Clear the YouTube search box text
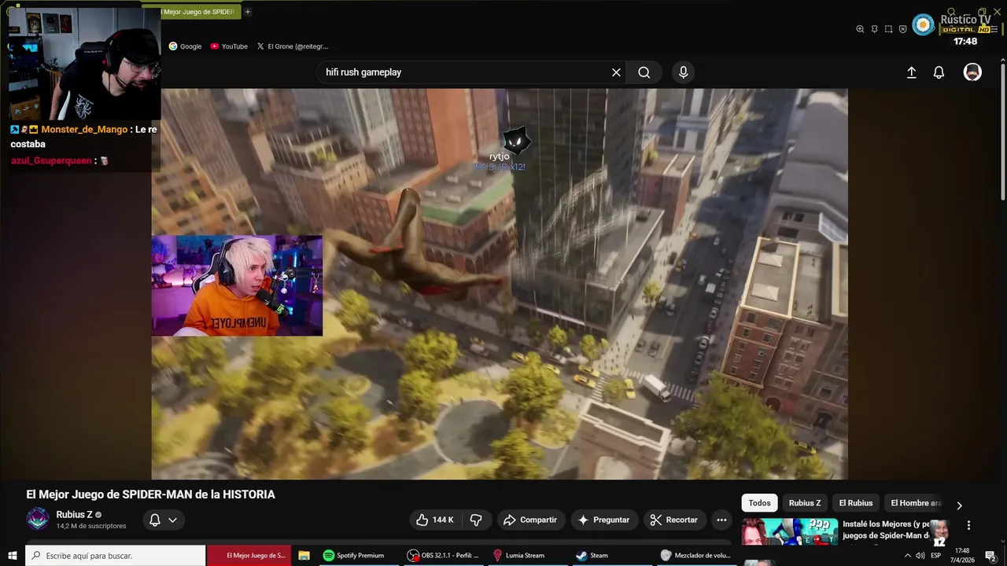1007x566 pixels. pos(616,72)
